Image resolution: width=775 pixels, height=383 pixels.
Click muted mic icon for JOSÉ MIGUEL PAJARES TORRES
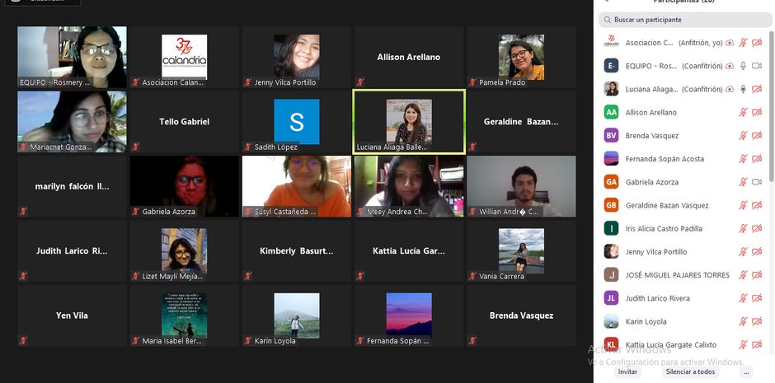[x=743, y=275]
